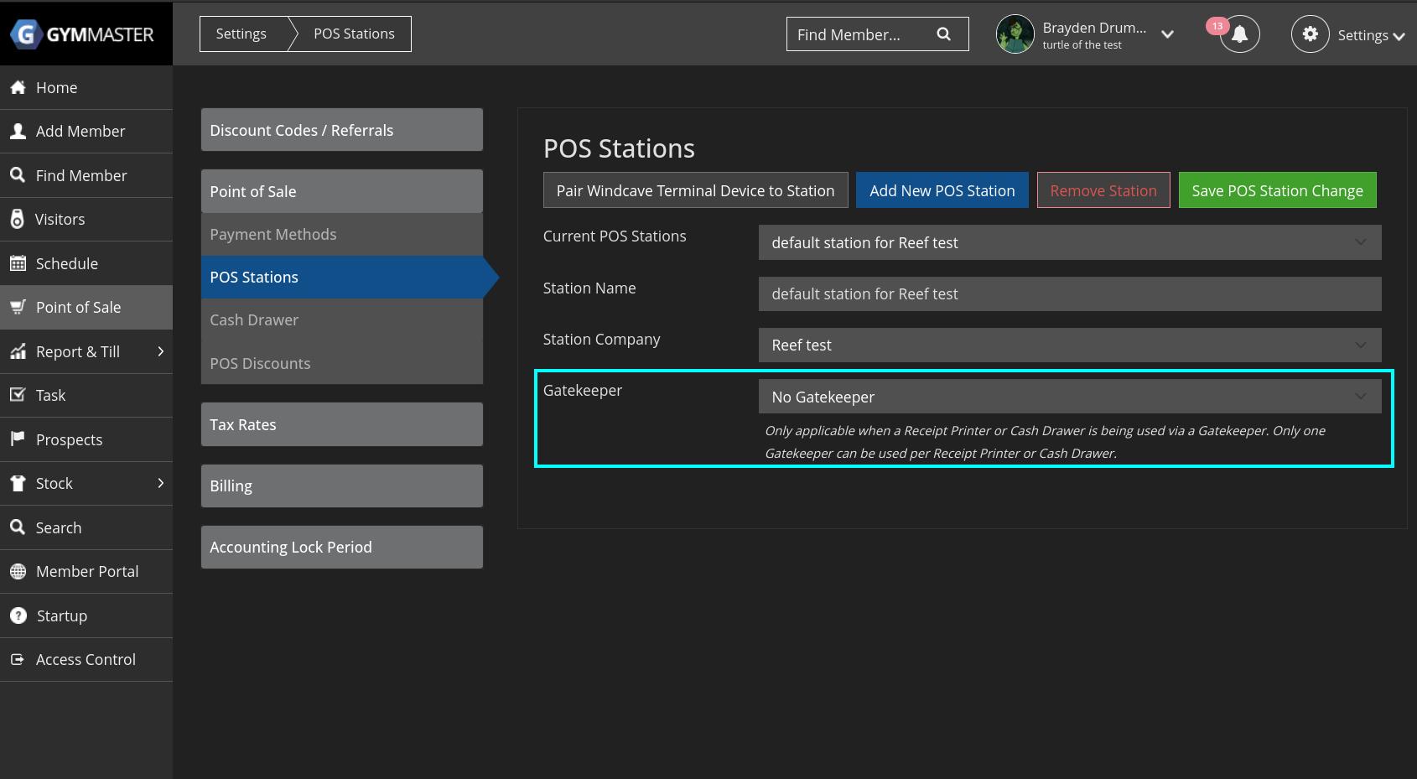Click the Visitors icon in sidebar
1417x779 pixels.
pos(18,219)
